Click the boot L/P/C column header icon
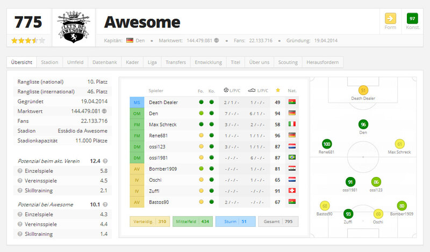The height and width of the screenshot is (252, 430). coord(252,90)
